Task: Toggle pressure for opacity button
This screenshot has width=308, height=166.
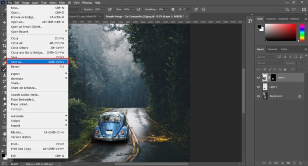Action: 110,10
